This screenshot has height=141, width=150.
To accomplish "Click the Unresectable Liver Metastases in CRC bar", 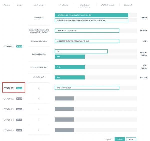I will (x=87, y=41).
